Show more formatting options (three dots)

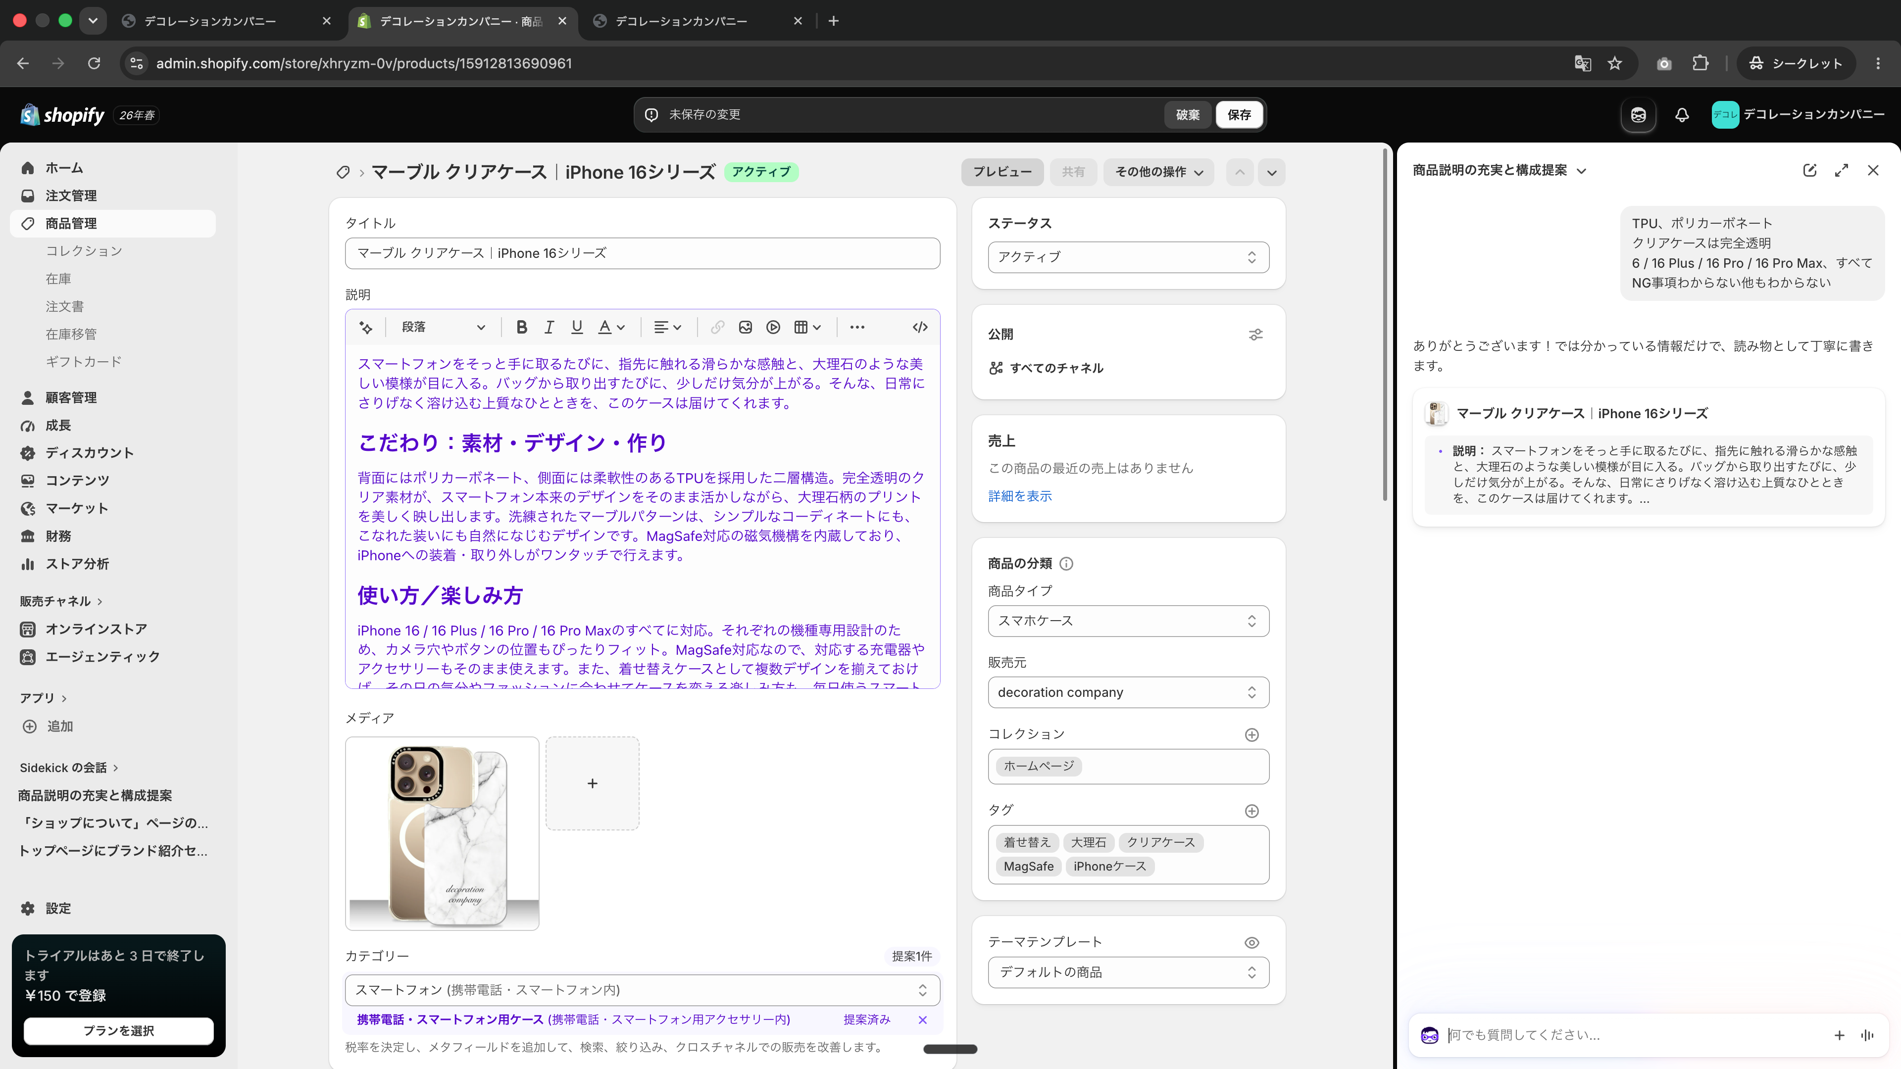[857, 327]
